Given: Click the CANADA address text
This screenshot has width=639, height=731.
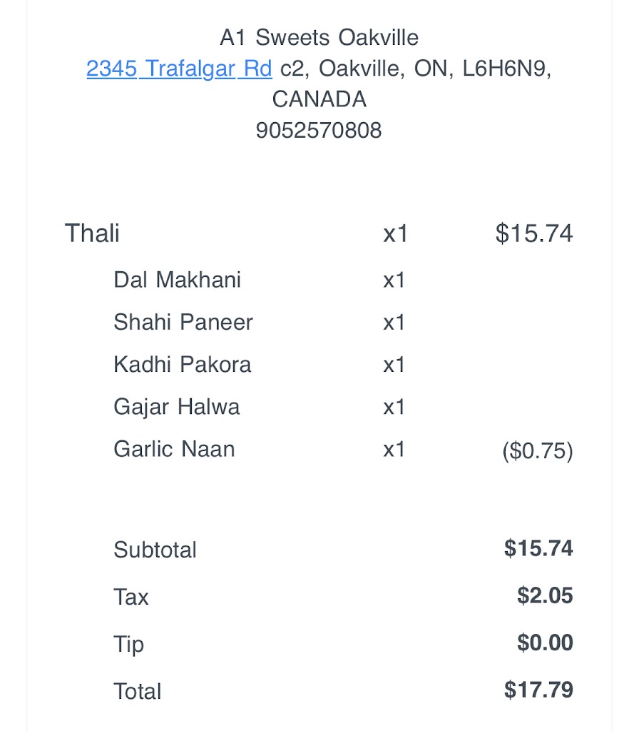Looking at the screenshot, I should pyautogui.click(x=319, y=99).
